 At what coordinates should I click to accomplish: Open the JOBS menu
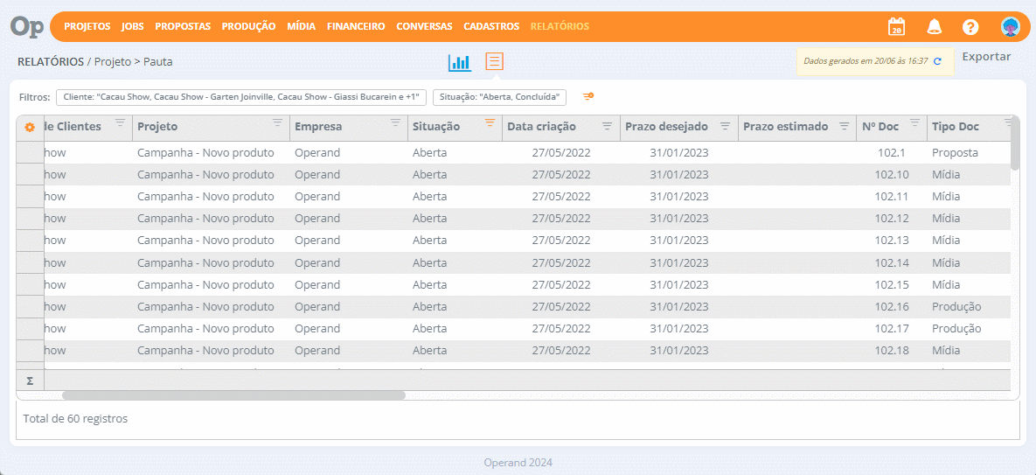(133, 27)
